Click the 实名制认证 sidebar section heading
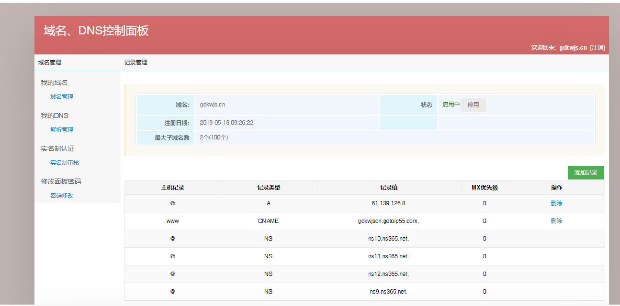Screen dimensions: 620x306 57,149
